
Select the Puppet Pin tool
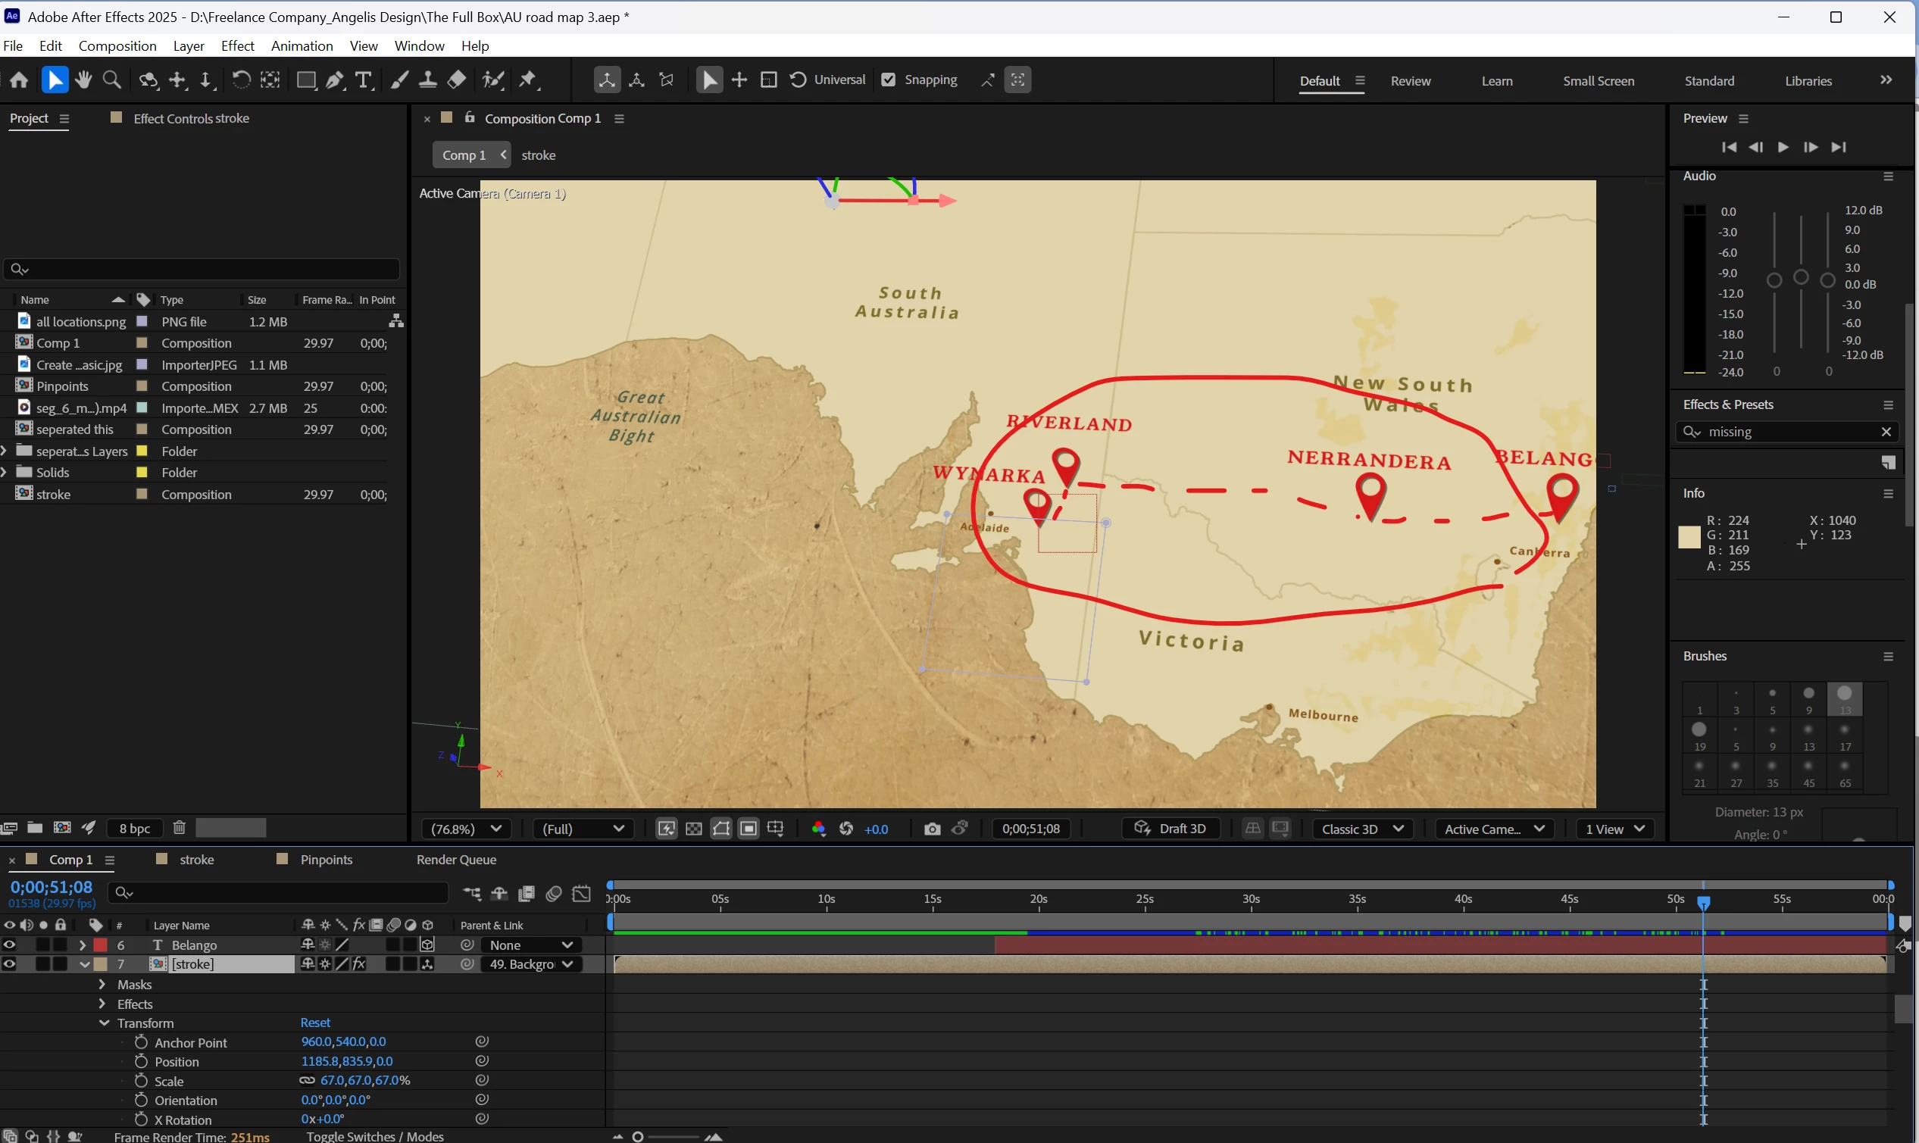pos(529,80)
